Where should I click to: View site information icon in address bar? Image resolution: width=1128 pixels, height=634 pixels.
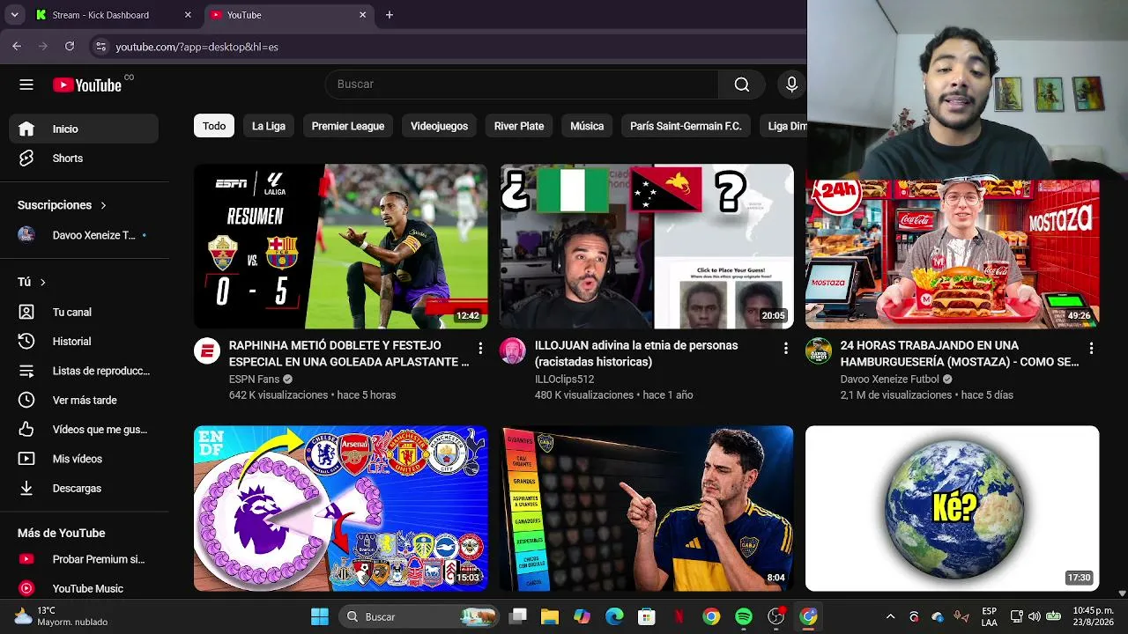pyautogui.click(x=100, y=47)
